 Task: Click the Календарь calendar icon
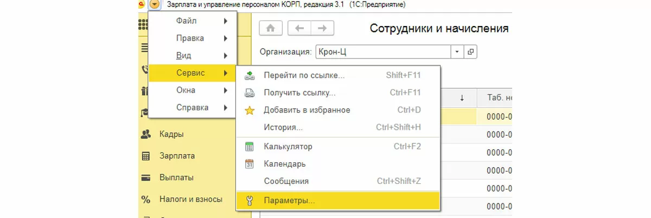pos(250,163)
